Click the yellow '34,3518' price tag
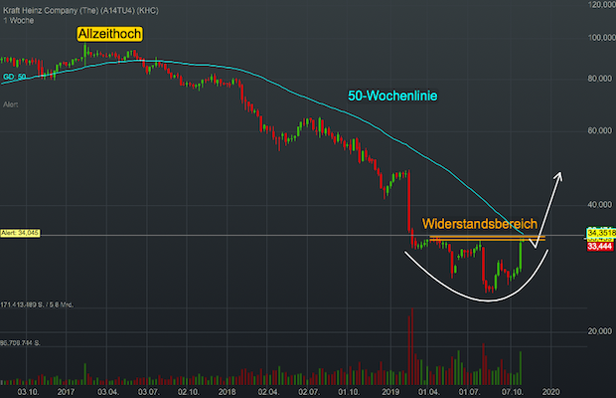Image resolution: width=616 pixels, height=398 pixels. [601, 233]
